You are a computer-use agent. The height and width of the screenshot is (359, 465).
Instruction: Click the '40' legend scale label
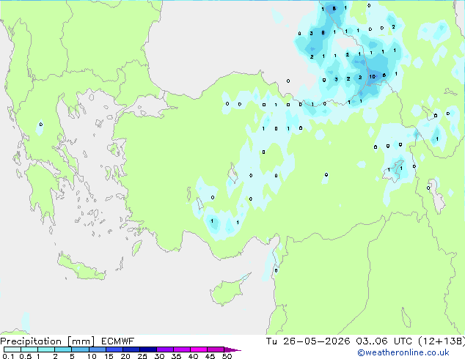193,356
